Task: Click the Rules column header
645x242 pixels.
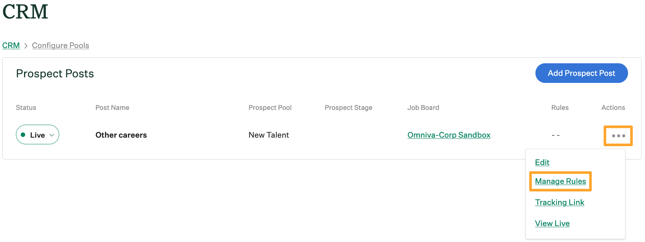Action: (560, 108)
